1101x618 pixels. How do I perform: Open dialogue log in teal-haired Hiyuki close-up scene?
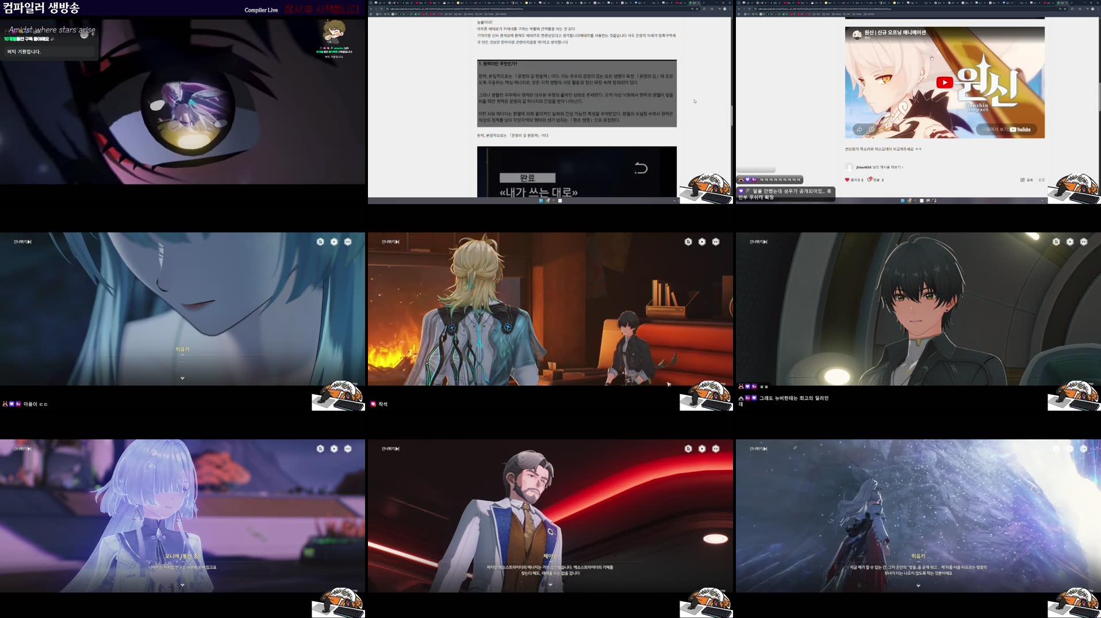[x=320, y=242]
